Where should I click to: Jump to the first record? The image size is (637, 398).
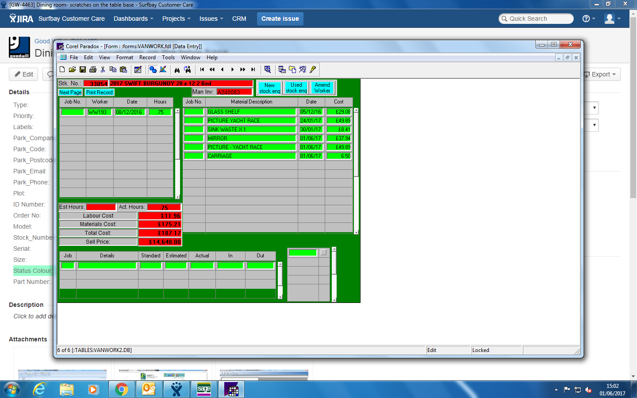point(202,69)
